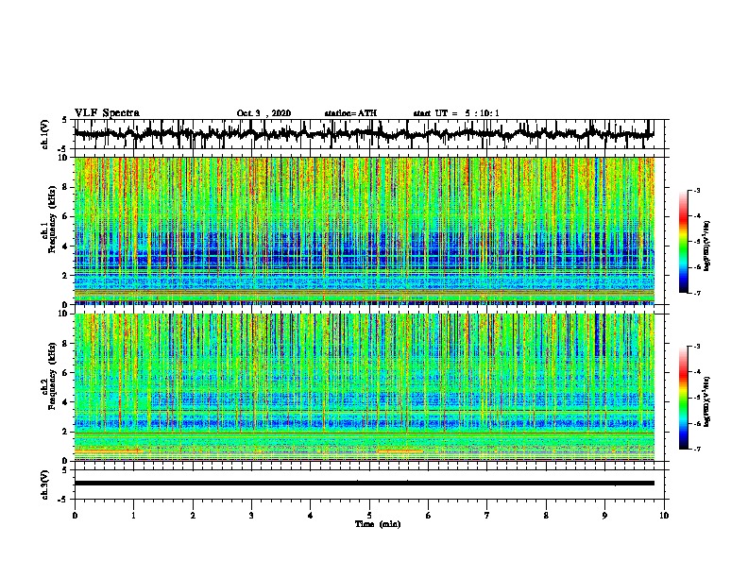The height and width of the screenshot is (578, 748).
Task: Click the ch.2 color bar label "-7"
Action: pyautogui.click(x=697, y=450)
